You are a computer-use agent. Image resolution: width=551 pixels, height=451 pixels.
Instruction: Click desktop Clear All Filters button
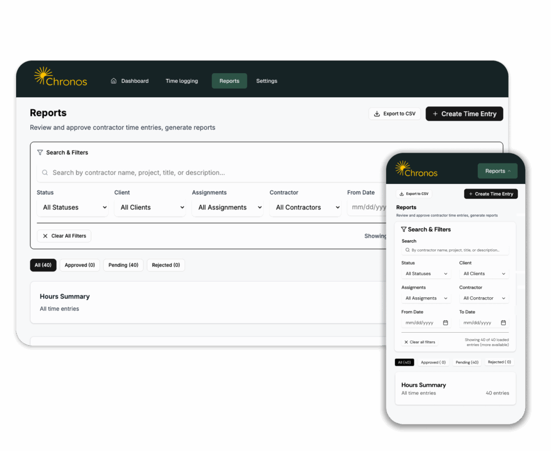pyautogui.click(x=64, y=236)
